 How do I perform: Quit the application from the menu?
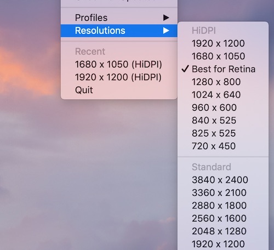pos(119,90)
